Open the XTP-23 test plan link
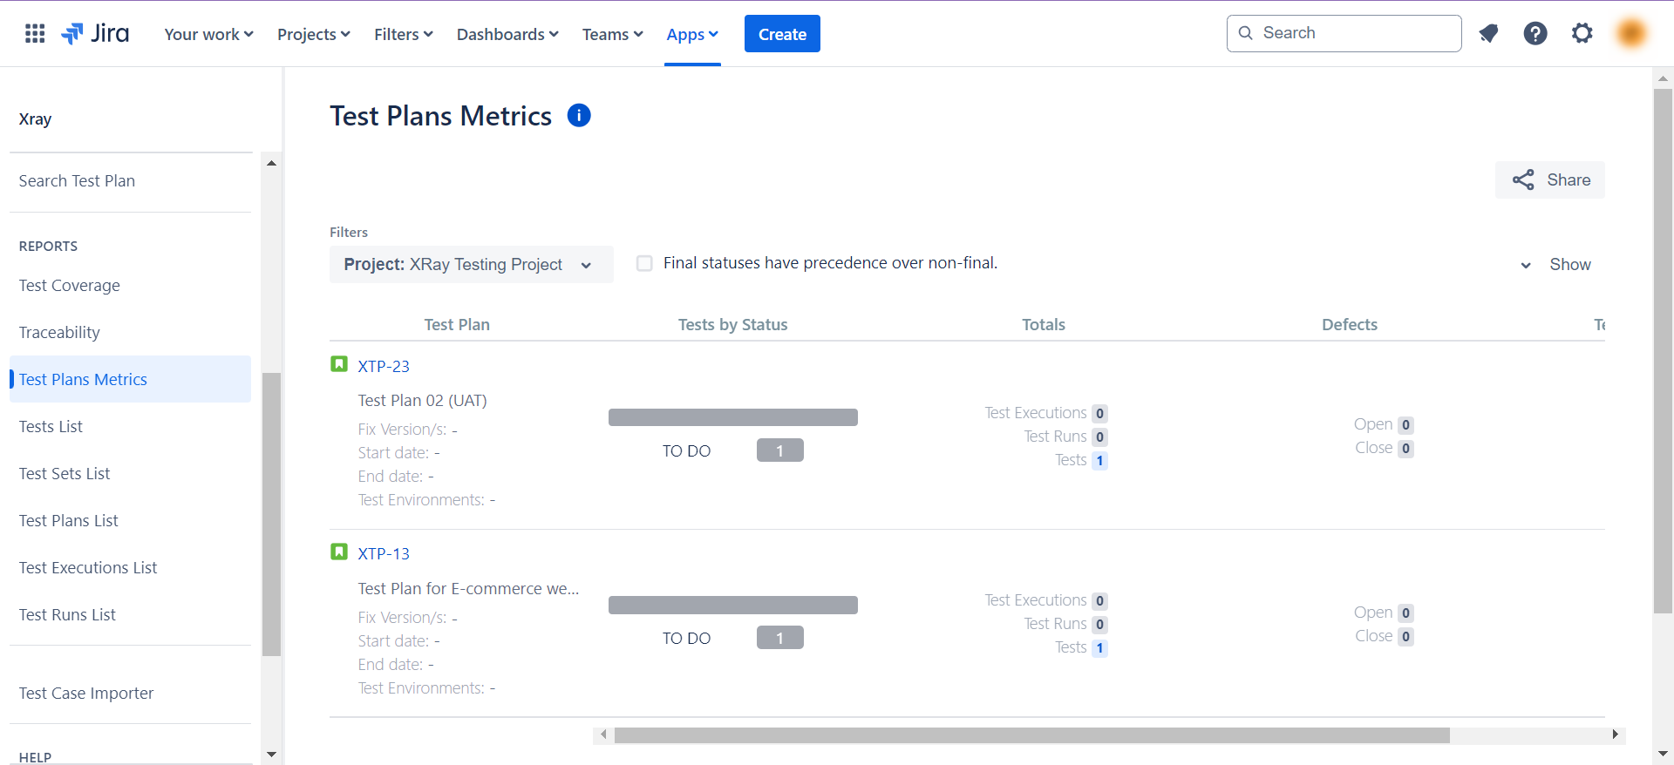The height and width of the screenshot is (765, 1674). click(384, 366)
